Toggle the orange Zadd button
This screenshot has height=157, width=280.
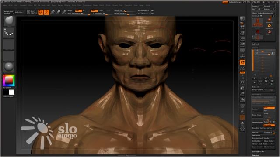click(x=94, y=10)
